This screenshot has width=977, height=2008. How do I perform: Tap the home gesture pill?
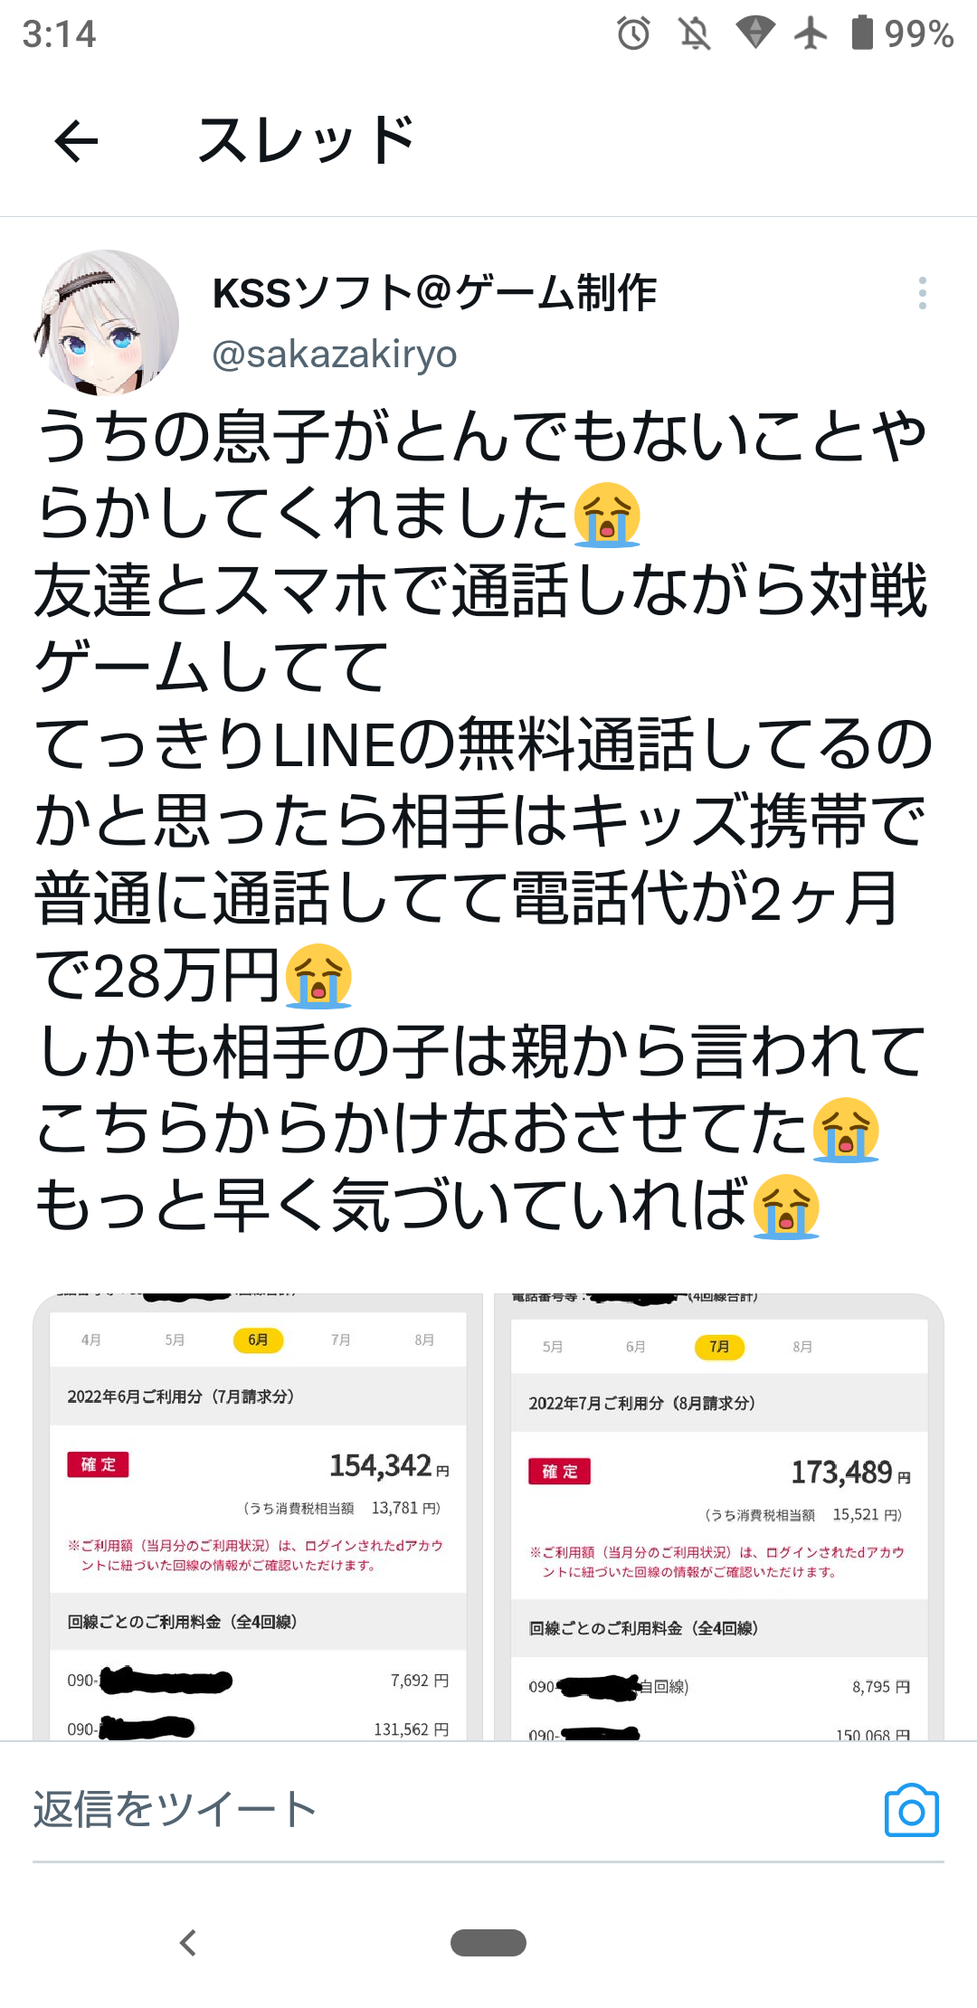pos(488,1942)
